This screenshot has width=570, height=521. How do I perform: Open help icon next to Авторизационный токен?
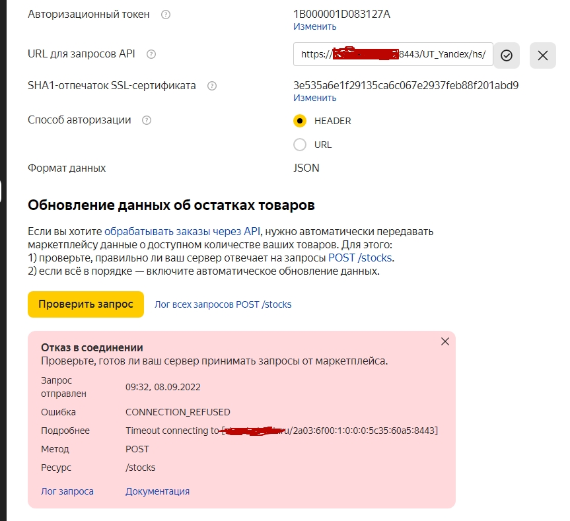pos(166,15)
